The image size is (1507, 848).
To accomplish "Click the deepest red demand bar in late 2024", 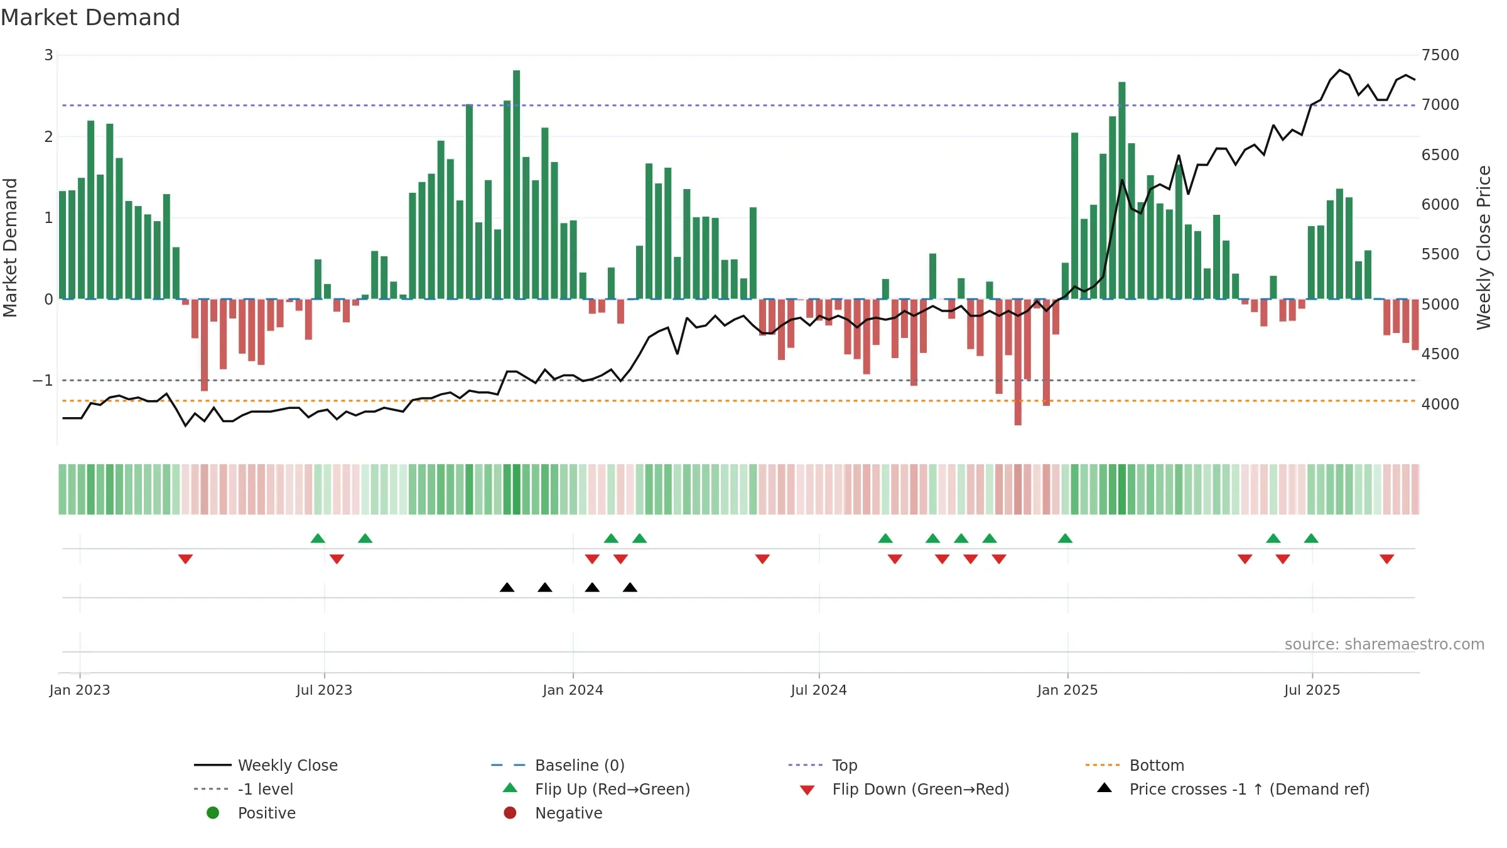I will [x=1018, y=362].
